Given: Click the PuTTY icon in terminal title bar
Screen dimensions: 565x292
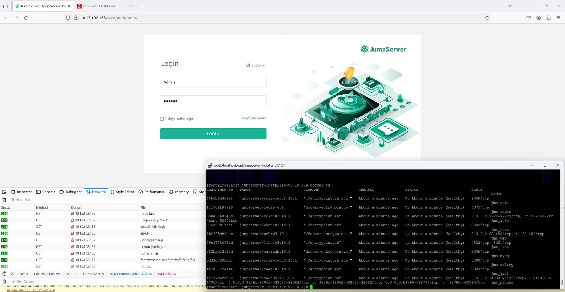Looking at the screenshot, I should pyautogui.click(x=210, y=165).
